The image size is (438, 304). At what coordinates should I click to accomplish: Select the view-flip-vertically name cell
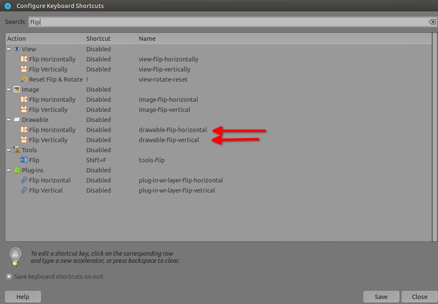[165, 69]
